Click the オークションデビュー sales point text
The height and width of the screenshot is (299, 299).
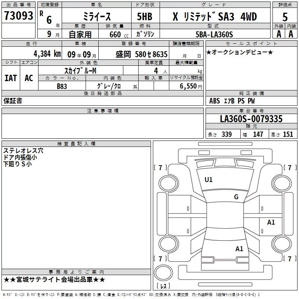[x=240, y=52]
